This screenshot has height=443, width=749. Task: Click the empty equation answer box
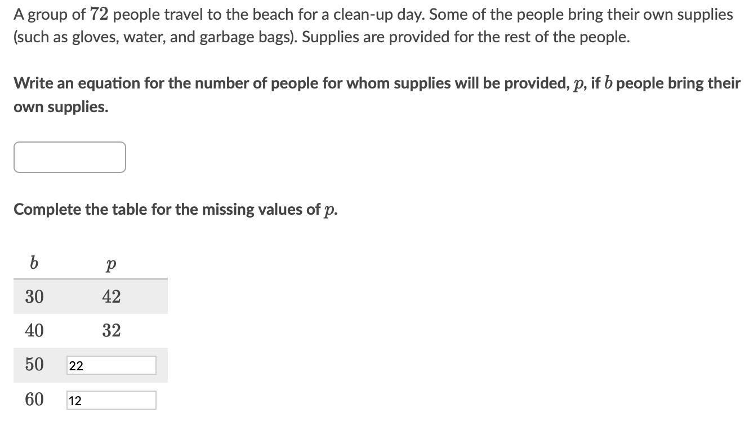coord(70,157)
